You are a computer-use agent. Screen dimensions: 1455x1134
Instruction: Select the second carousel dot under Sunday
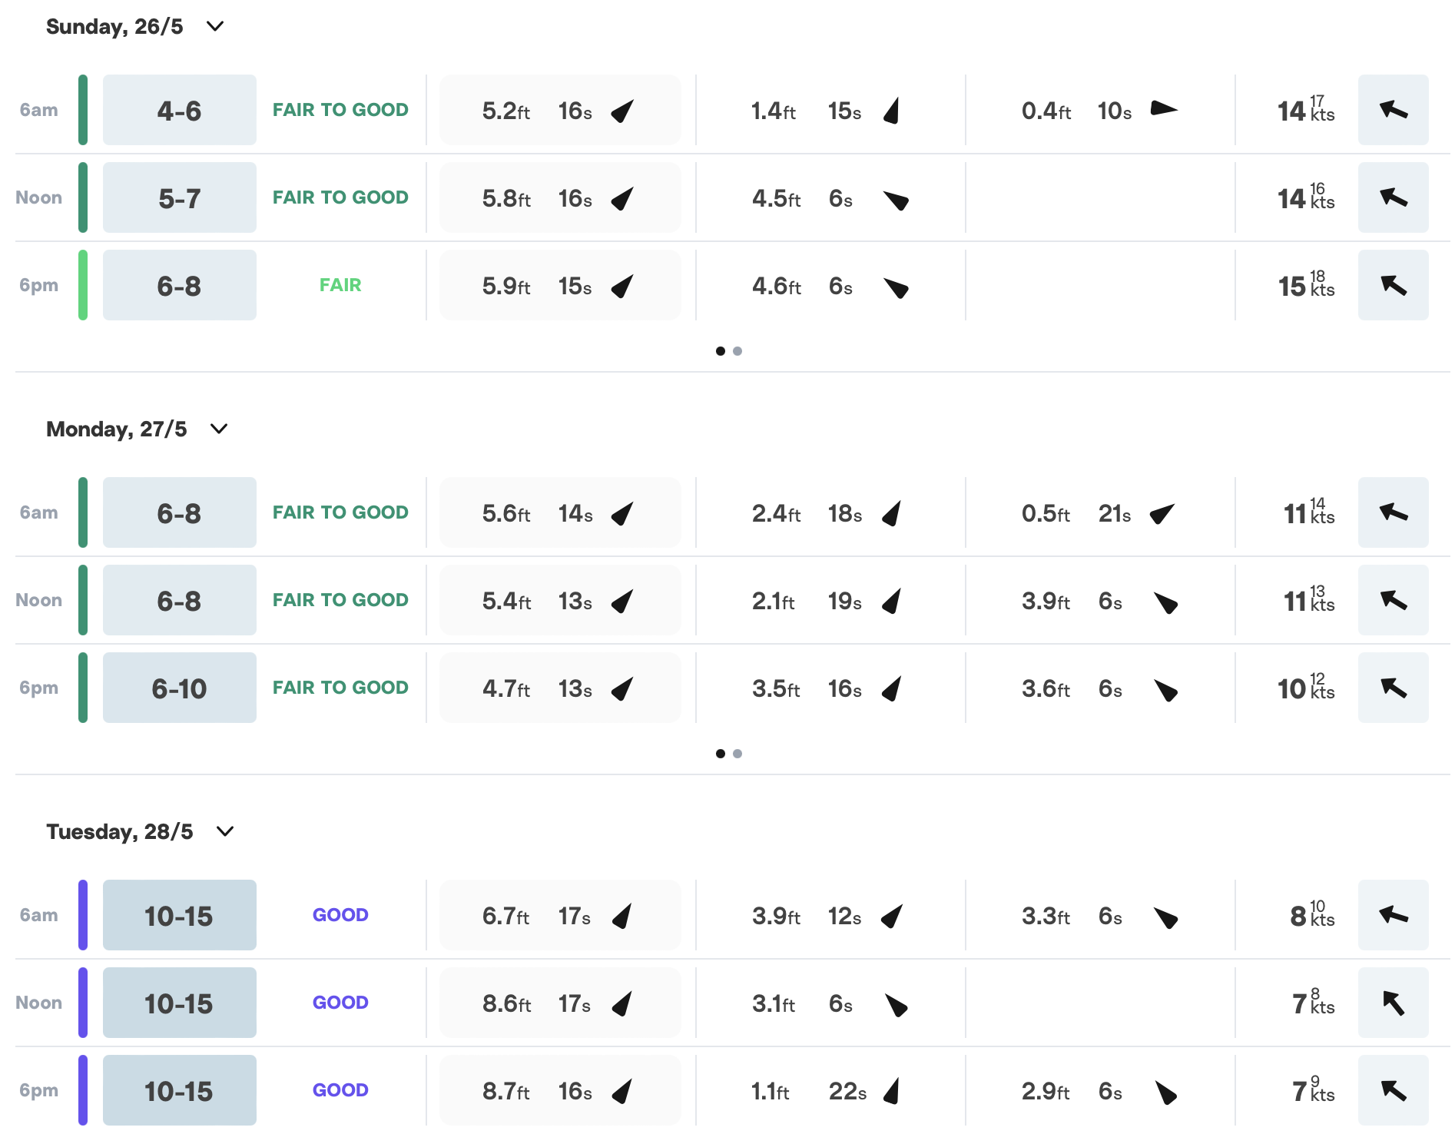click(737, 351)
